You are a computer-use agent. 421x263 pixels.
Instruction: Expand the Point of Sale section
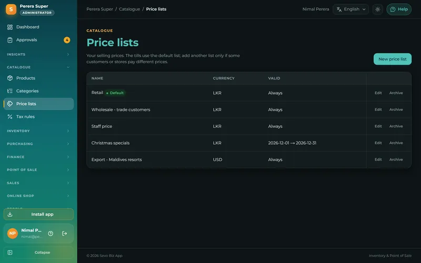[38, 170]
